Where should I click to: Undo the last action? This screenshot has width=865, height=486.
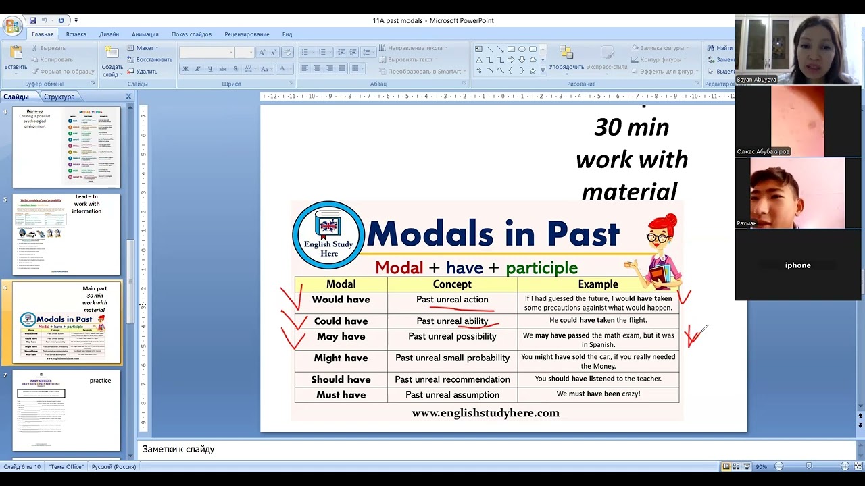coord(45,20)
